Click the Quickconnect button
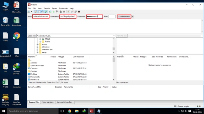This screenshot has width=204, height=114. click(124, 17)
